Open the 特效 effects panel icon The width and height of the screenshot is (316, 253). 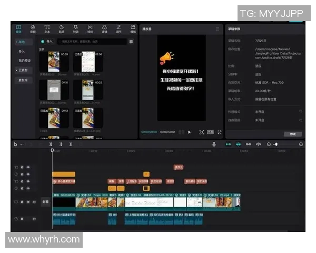point(75,28)
